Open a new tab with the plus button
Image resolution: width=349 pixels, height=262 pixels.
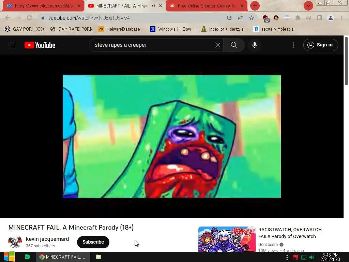click(255, 6)
